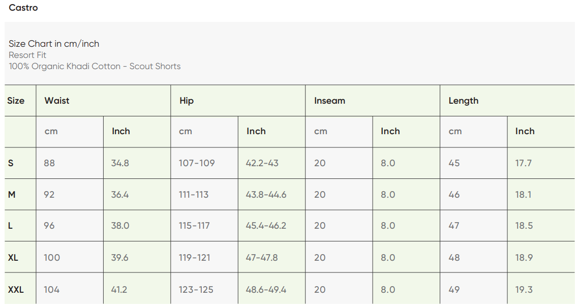This screenshot has height=308, width=580.
Task: Click the 36.4 waist inch cell
Action: [x=120, y=195]
